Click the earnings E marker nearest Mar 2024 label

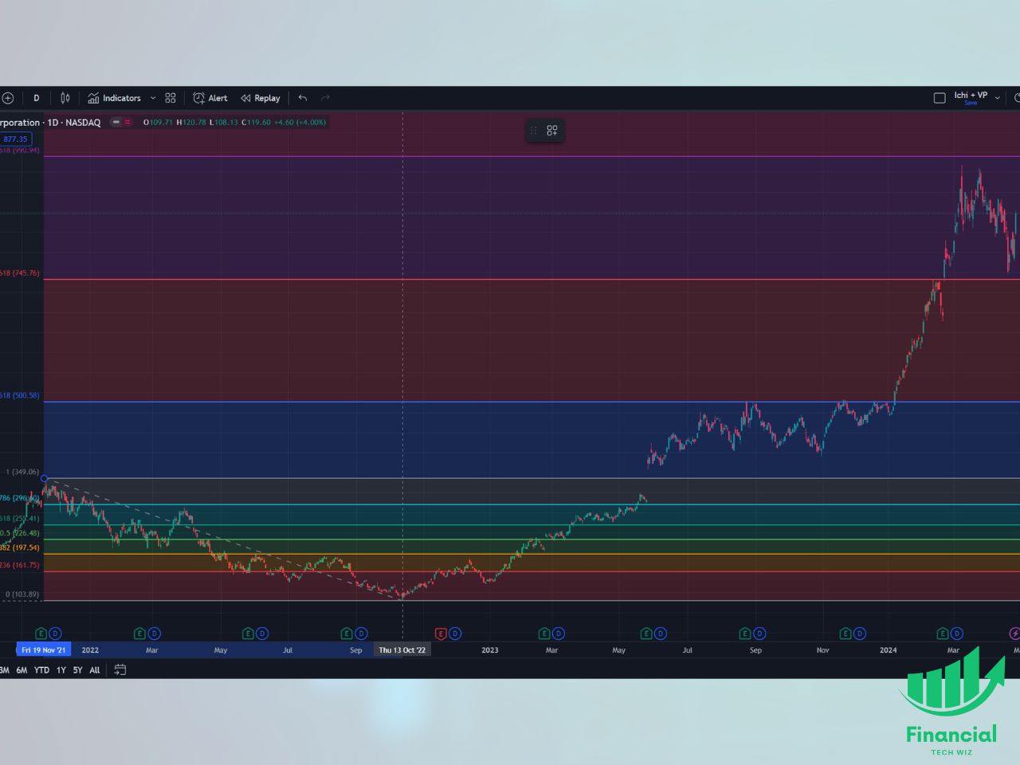click(943, 634)
